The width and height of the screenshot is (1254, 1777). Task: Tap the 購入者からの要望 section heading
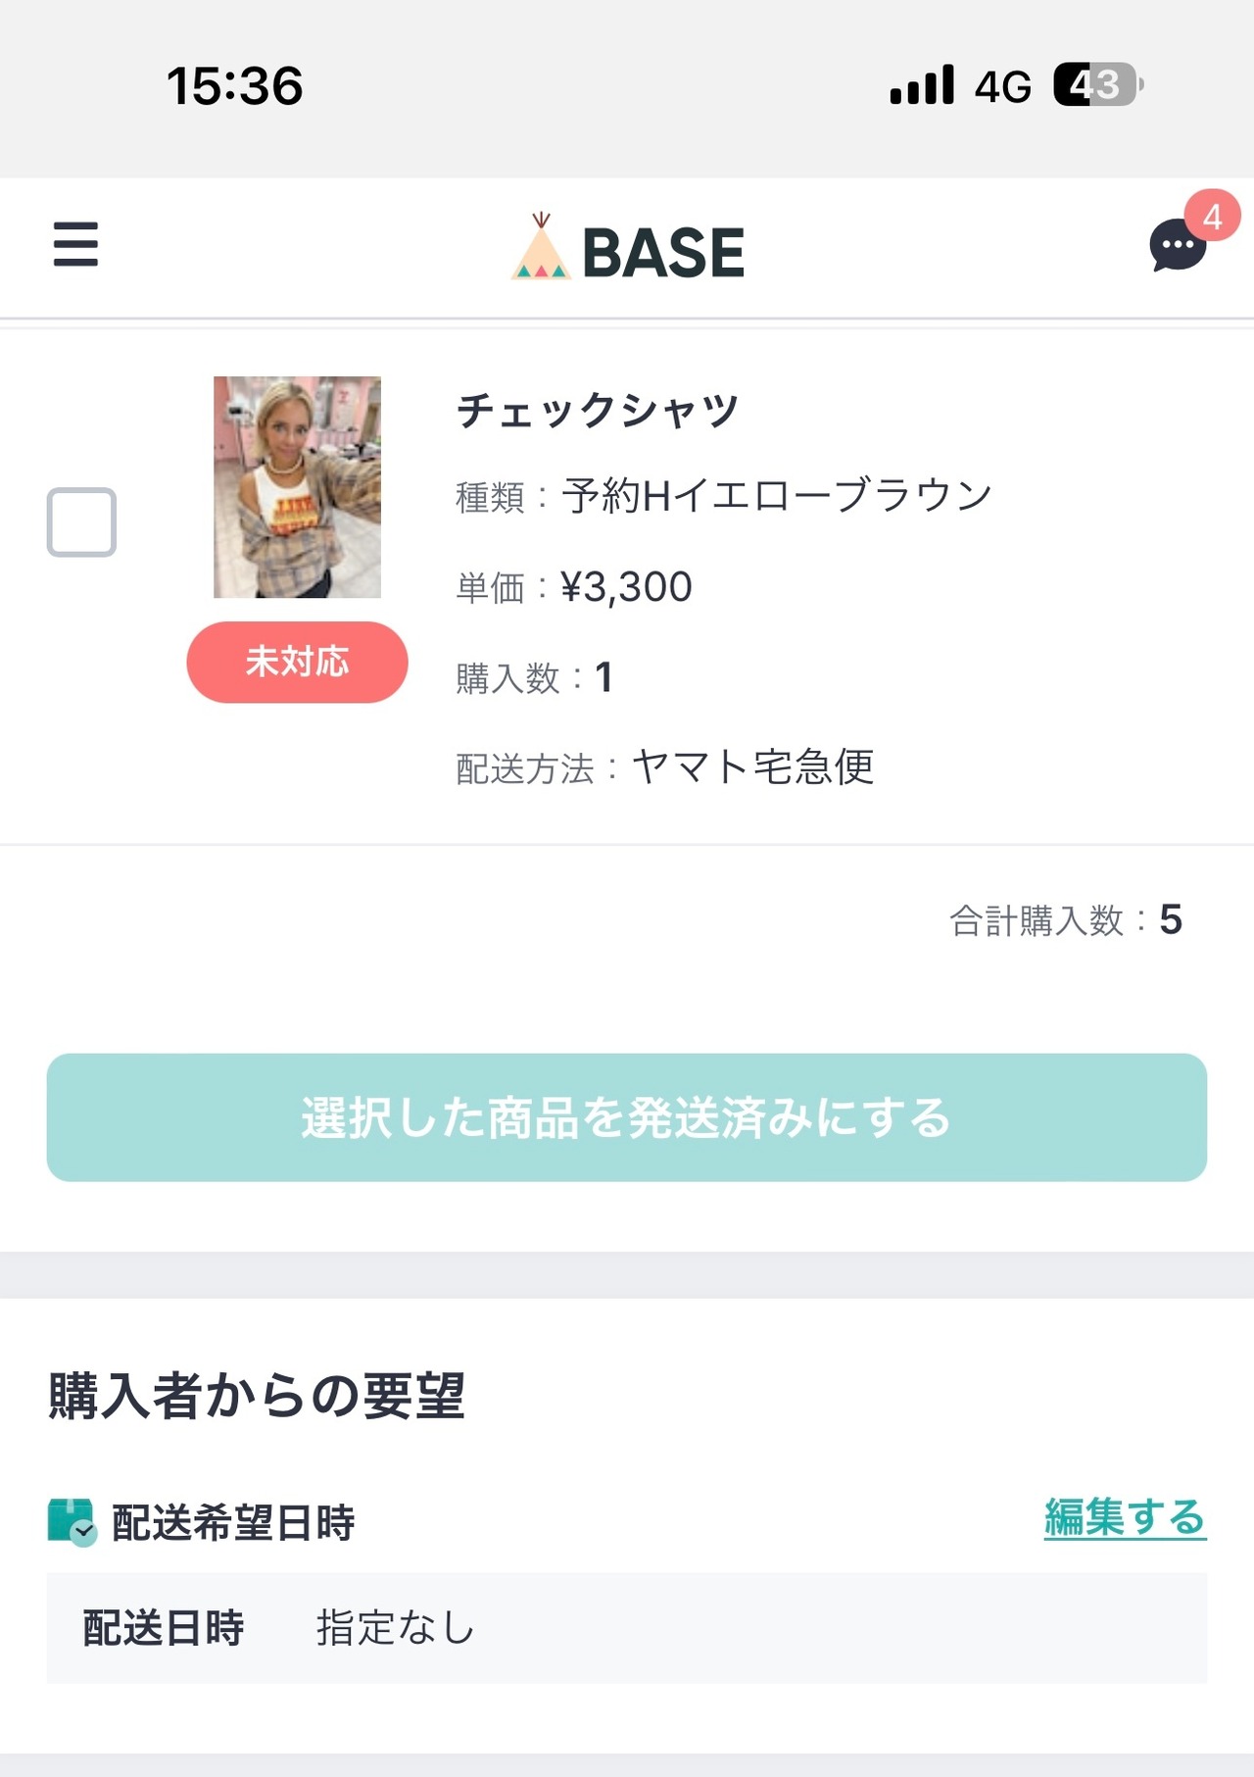click(256, 1395)
